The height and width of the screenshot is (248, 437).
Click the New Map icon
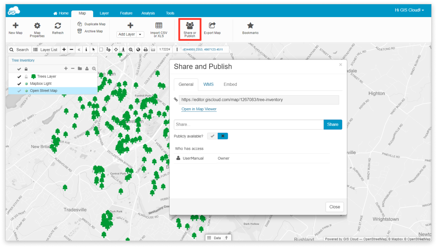point(16,26)
